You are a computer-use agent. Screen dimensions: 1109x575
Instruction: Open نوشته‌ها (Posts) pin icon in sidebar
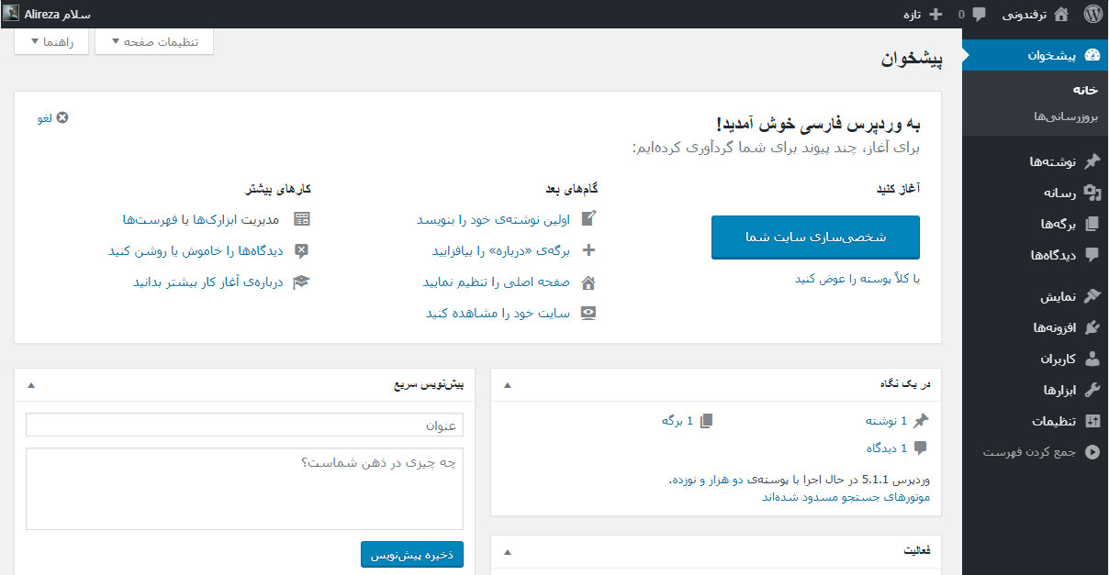[1092, 161]
